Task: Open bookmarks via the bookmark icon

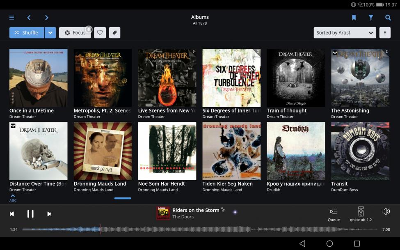Action: click(354, 18)
